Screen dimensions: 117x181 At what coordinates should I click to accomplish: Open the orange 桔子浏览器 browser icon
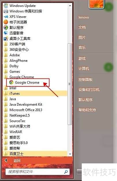pyautogui.click(x=6, y=22)
